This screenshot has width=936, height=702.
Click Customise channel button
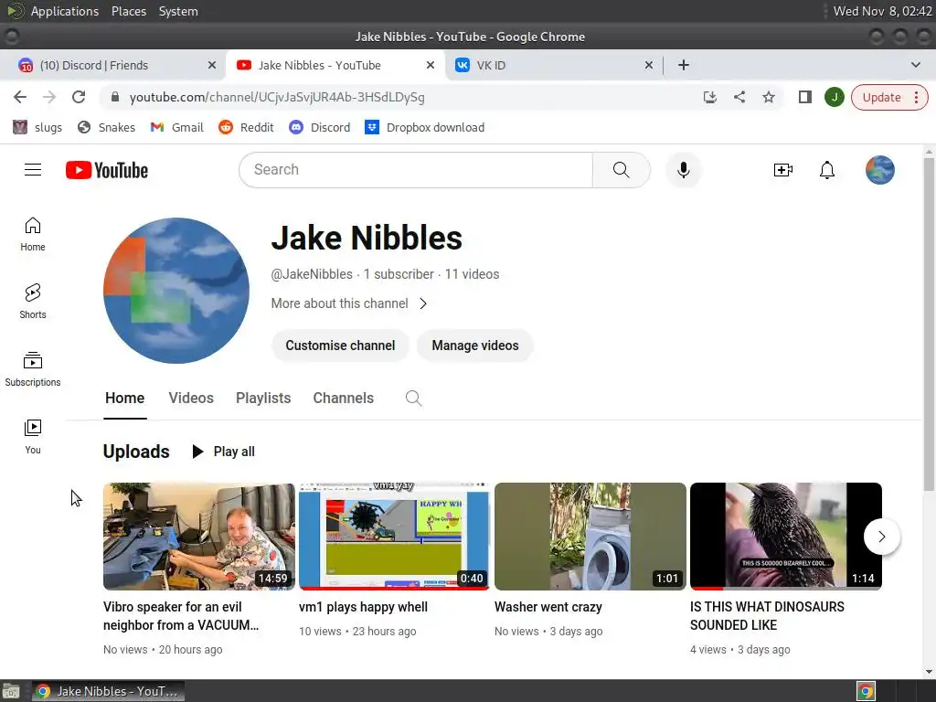pos(340,346)
